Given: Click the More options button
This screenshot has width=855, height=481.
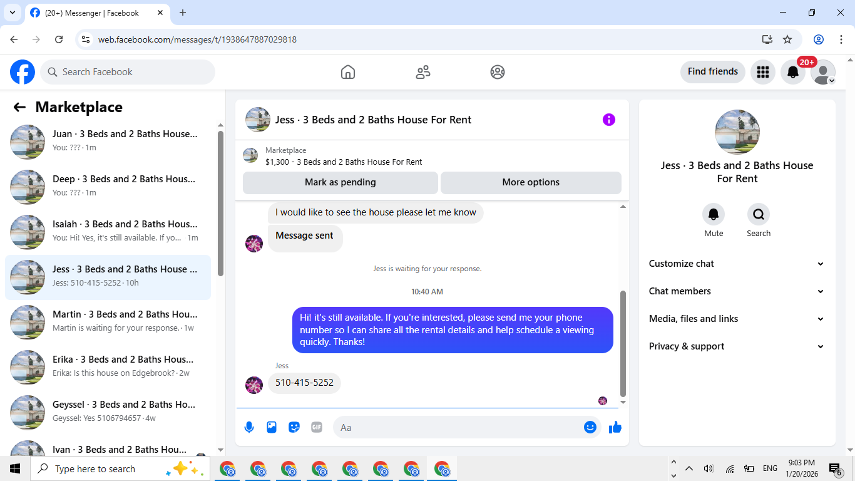Looking at the screenshot, I should pyautogui.click(x=531, y=182).
